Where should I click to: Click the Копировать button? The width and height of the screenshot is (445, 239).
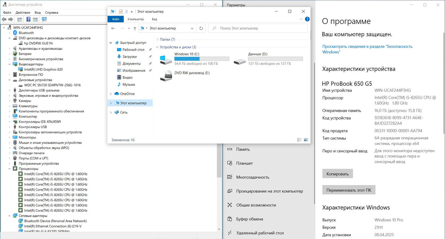tap(338, 174)
